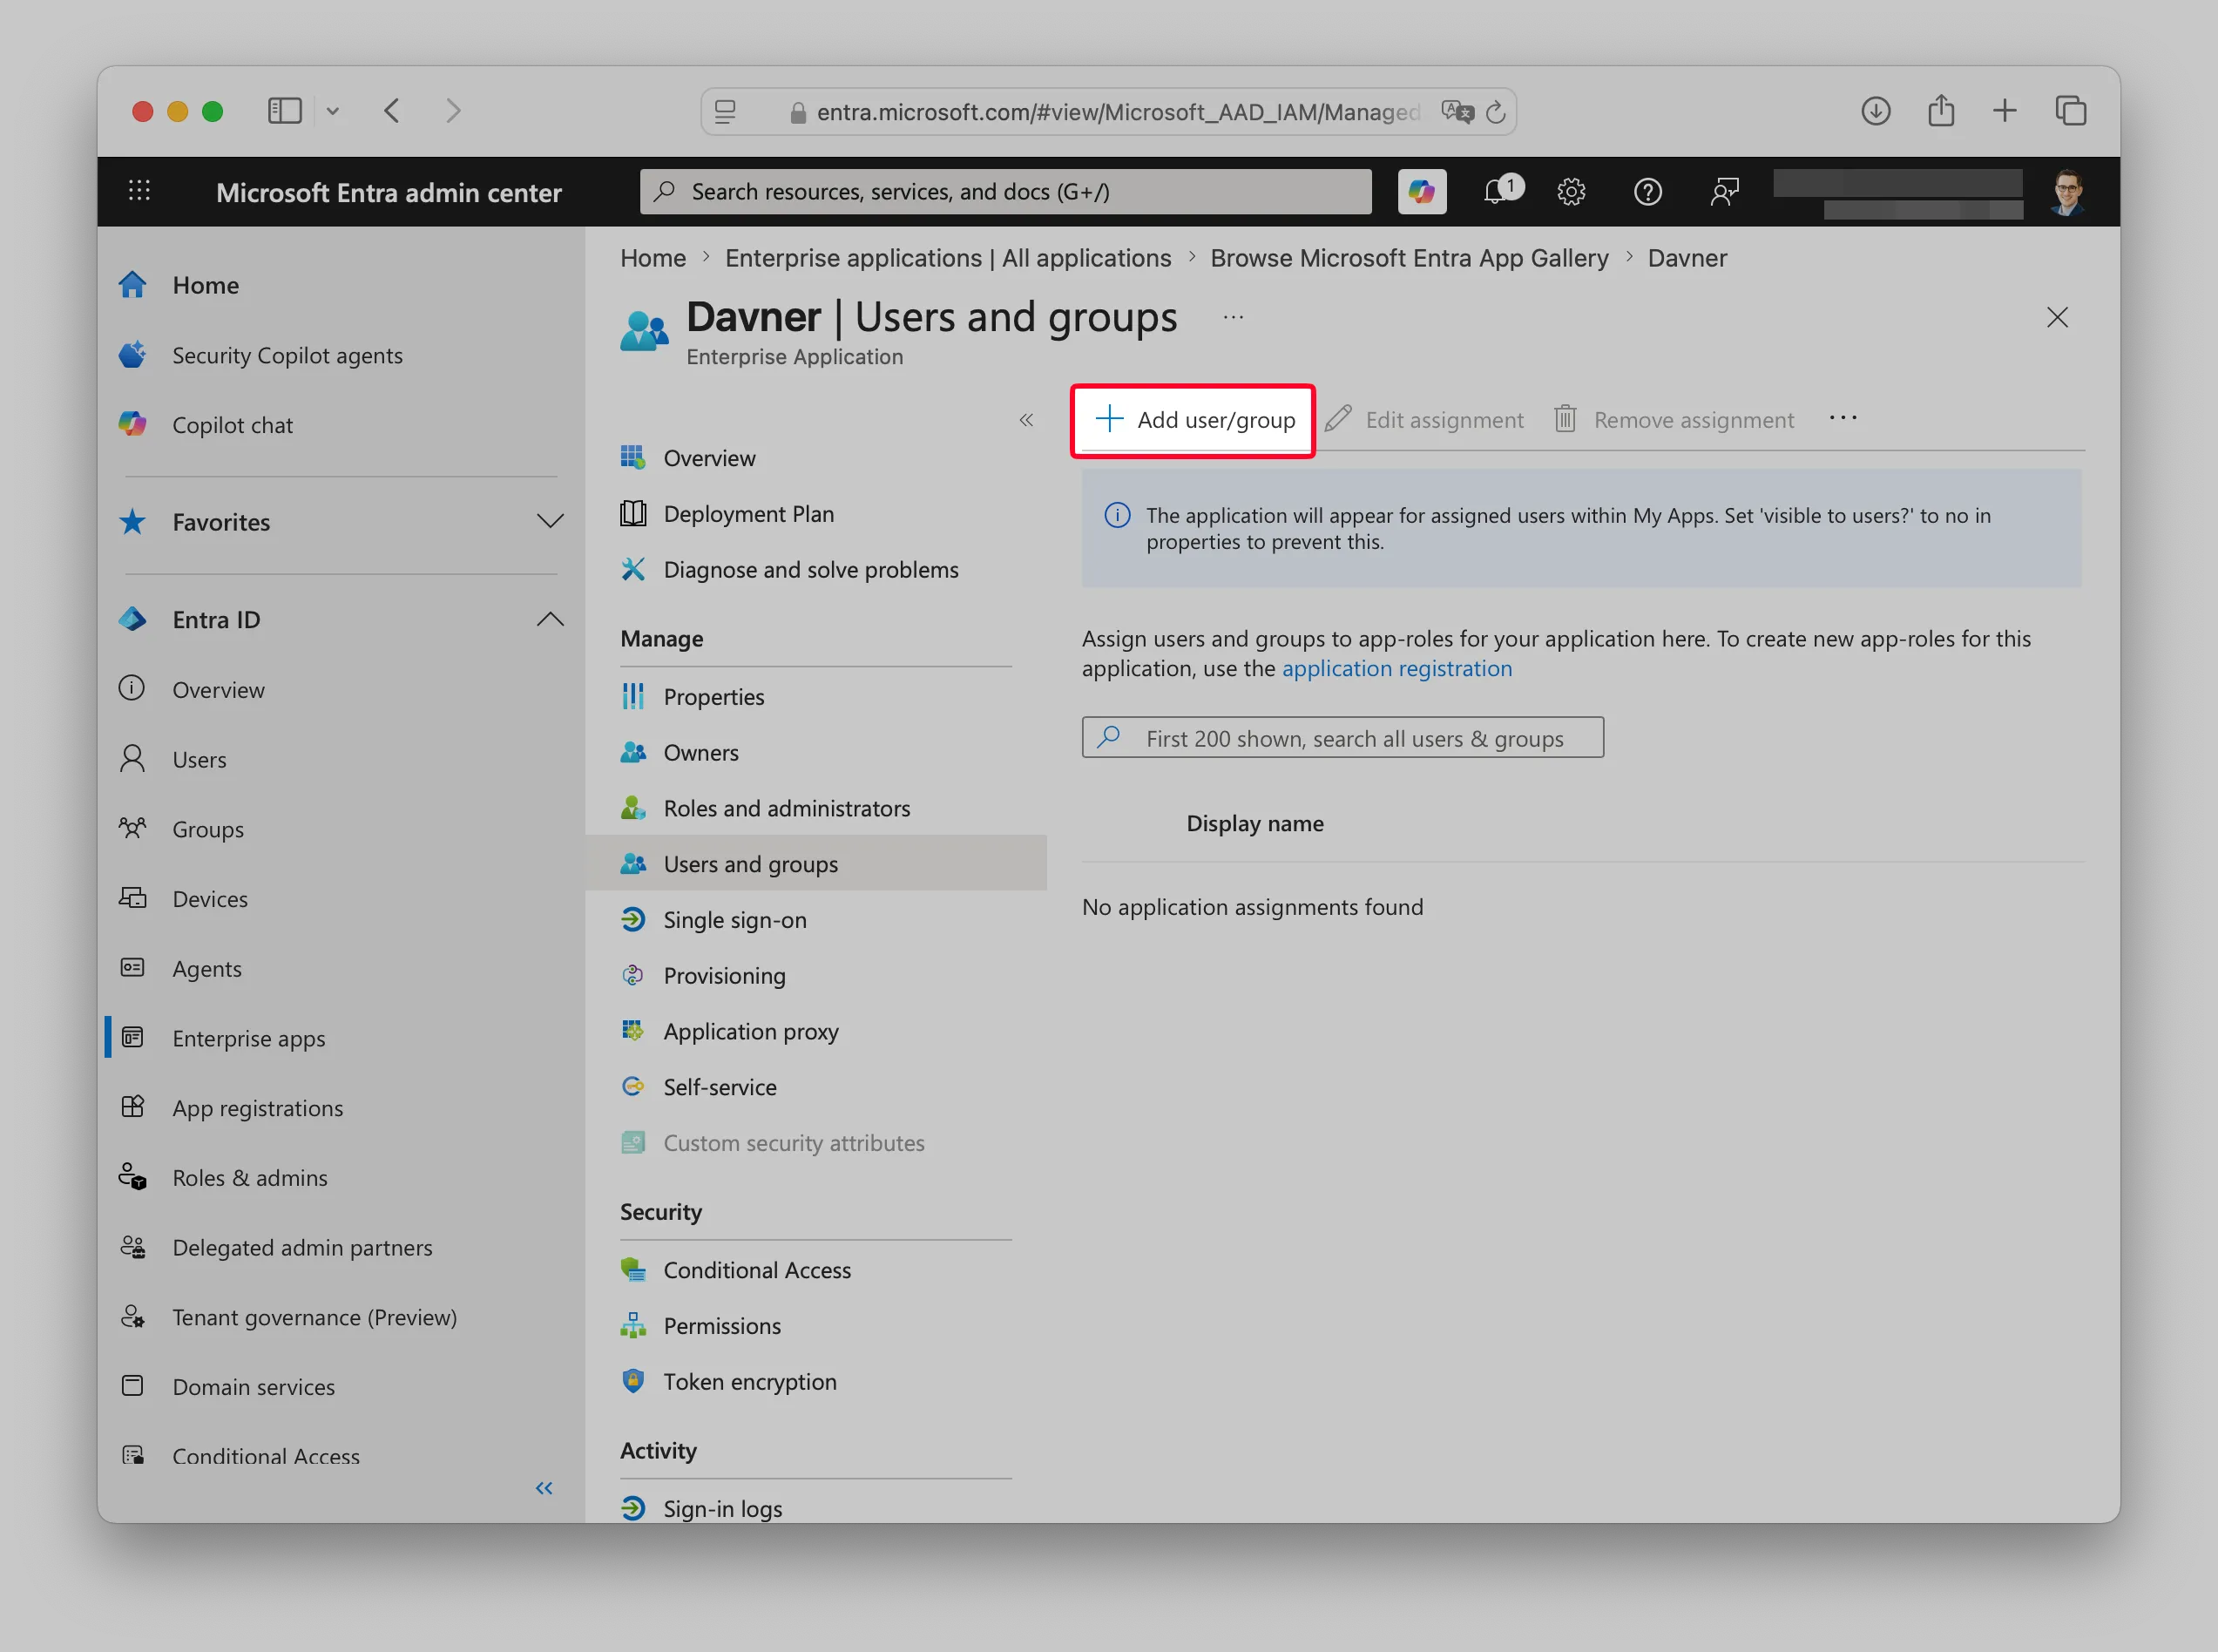Open the Copilot icon in top bar
Viewport: 2218px width, 1652px height.
tap(1422, 191)
